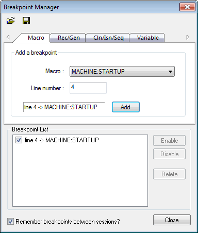Close the Breakpoint Manager window
This screenshot has height=233, width=198.
[187, 7]
